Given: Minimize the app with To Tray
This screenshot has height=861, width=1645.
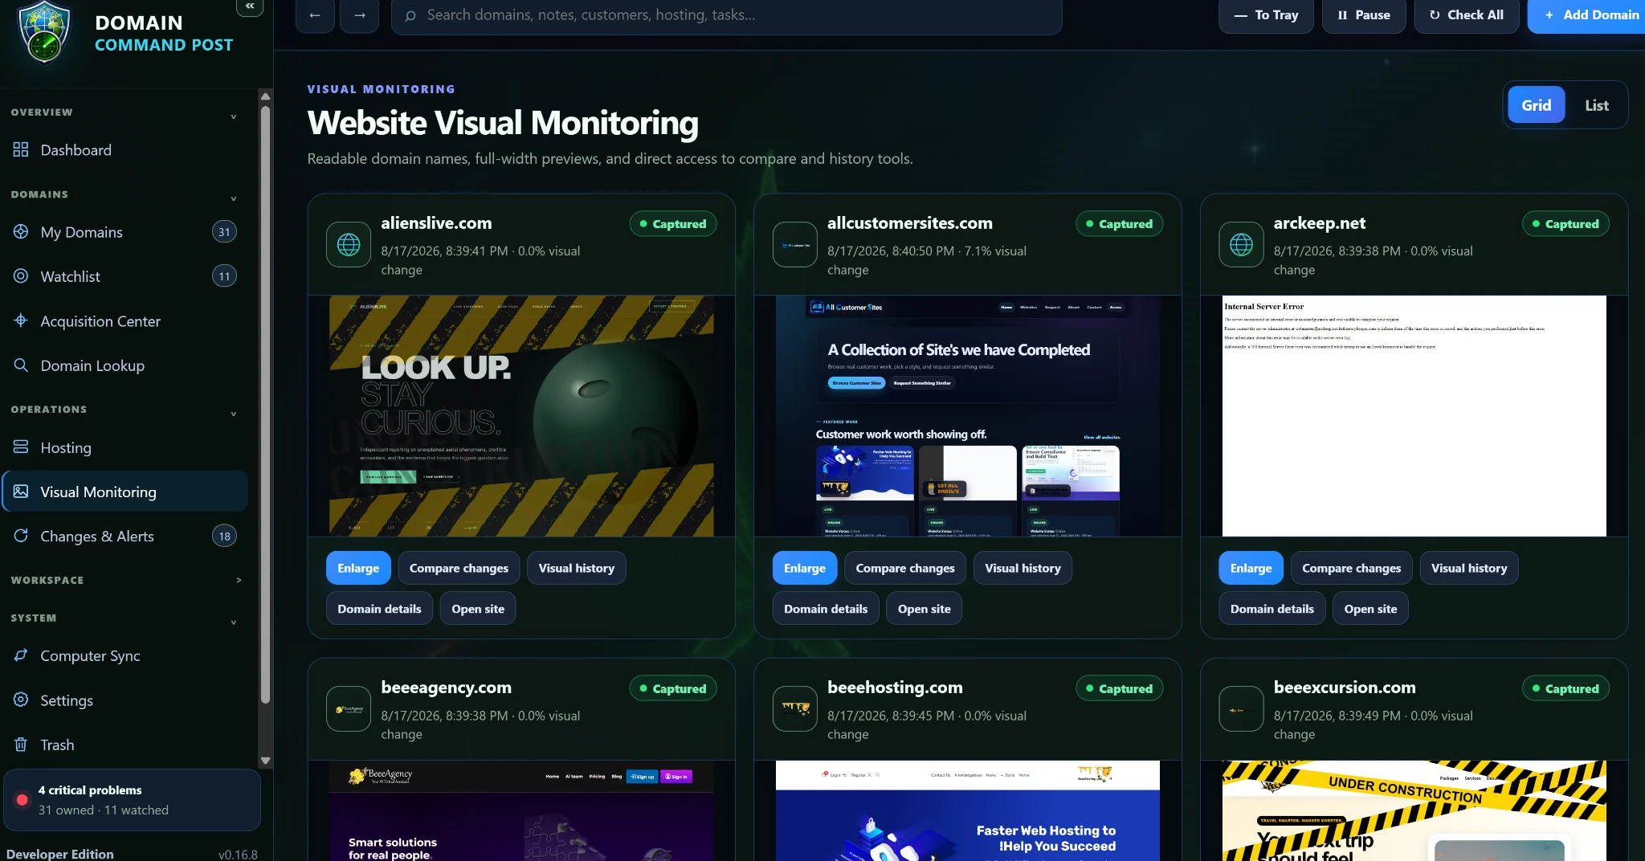Looking at the screenshot, I should point(1266,15).
